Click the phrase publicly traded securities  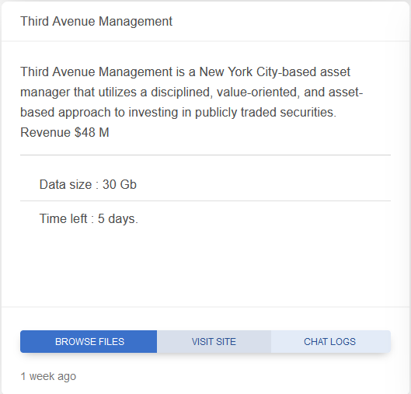(266, 112)
